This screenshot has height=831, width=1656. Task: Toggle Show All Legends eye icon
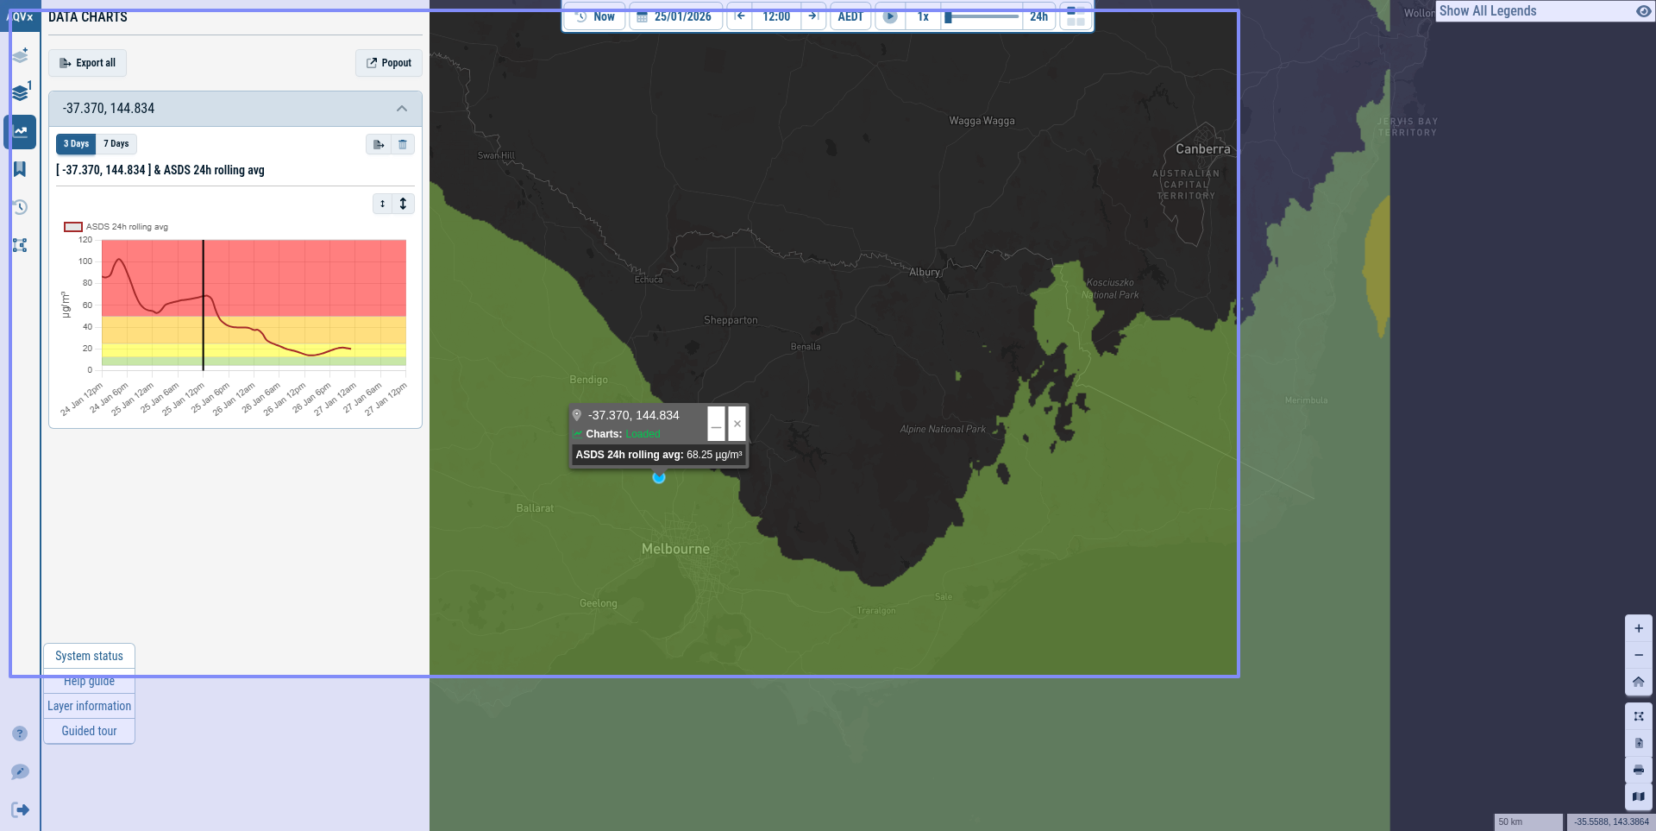(1643, 11)
